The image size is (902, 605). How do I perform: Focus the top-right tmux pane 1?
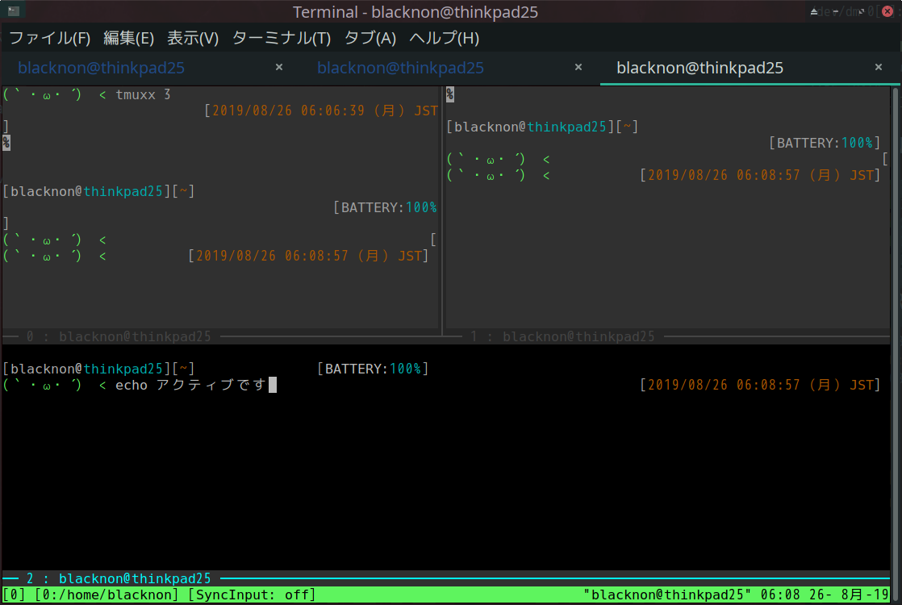click(x=666, y=258)
